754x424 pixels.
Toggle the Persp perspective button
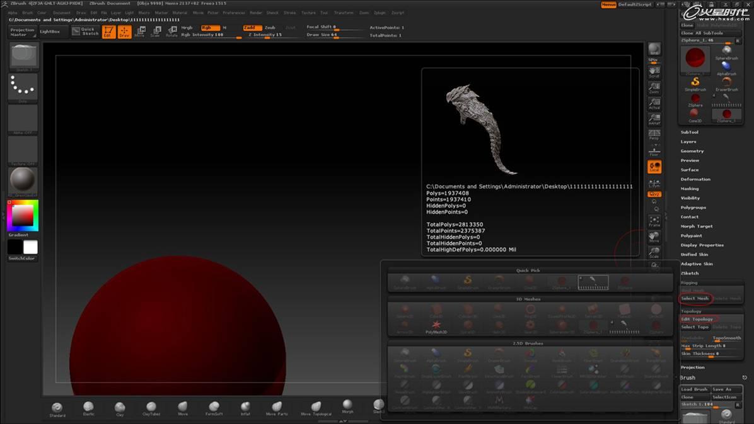point(654,135)
